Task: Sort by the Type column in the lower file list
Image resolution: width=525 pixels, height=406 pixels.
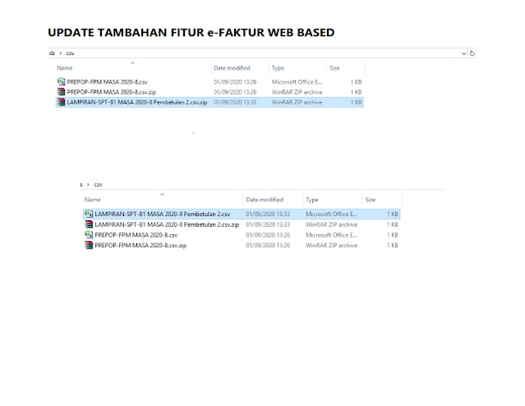Action: point(311,200)
